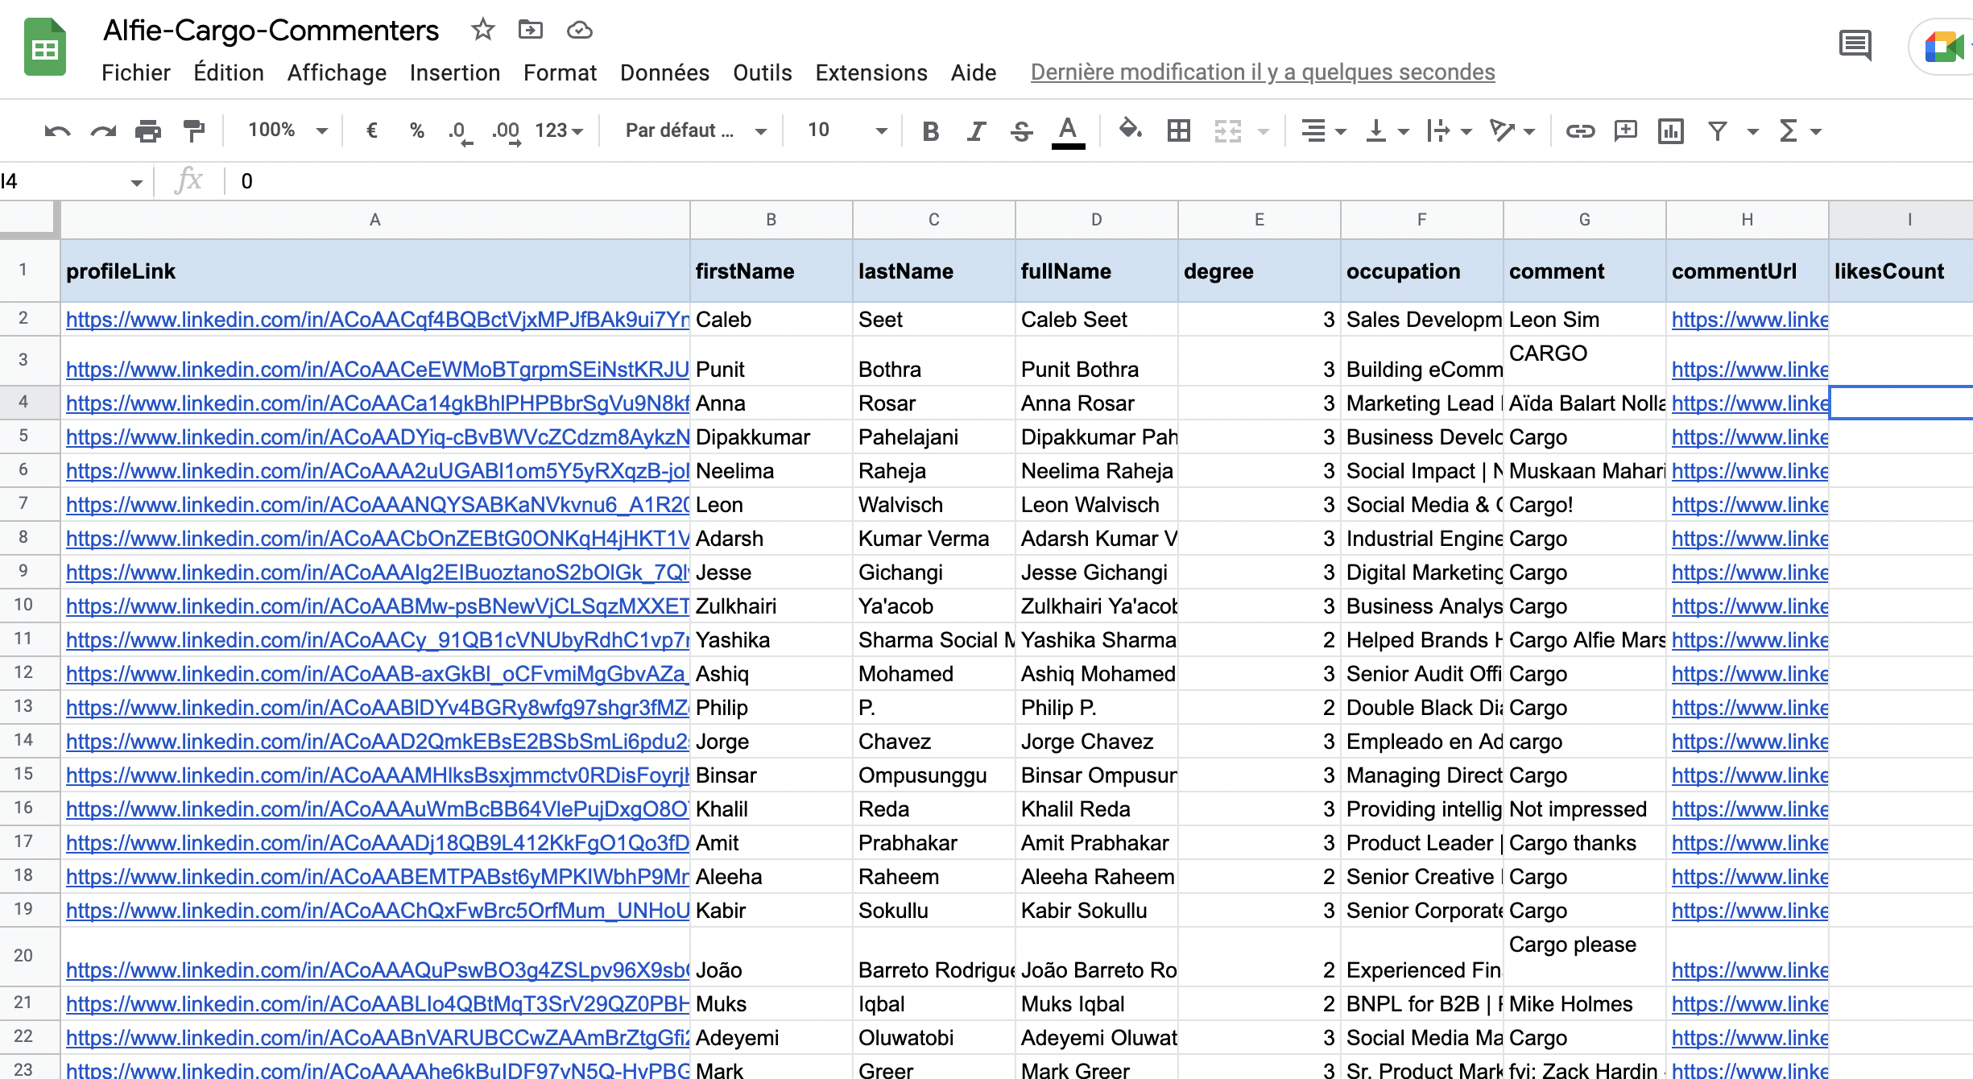Select column E header
1973x1079 pixels.
(x=1259, y=220)
